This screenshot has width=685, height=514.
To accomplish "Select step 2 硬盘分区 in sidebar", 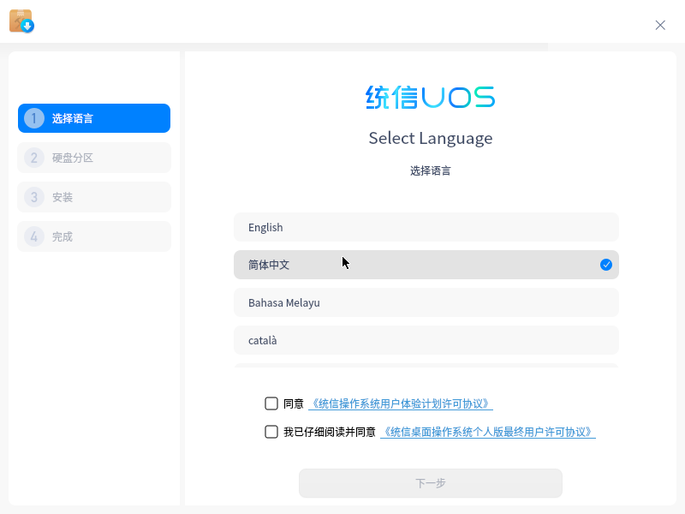I will pos(94,158).
